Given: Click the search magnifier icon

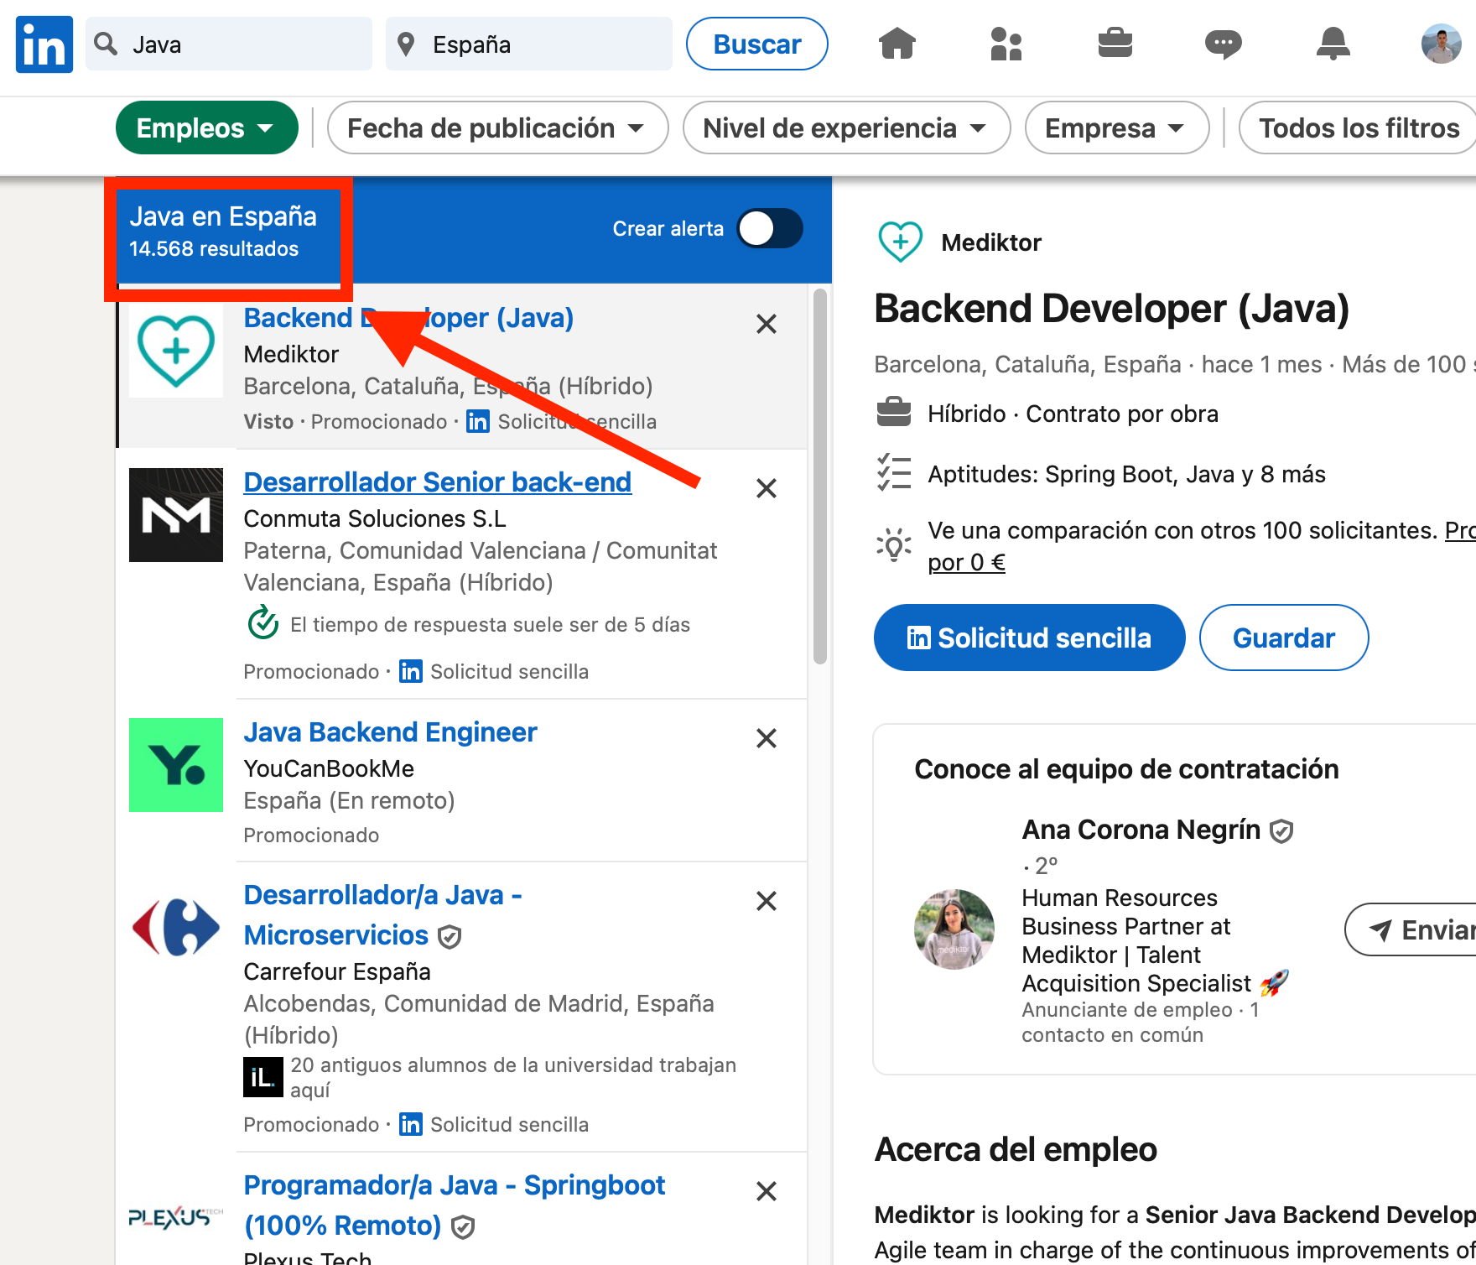Looking at the screenshot, I should 106,44.
